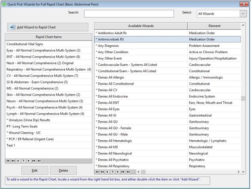Select Denies All Respiratory wizard
The height and width of the screenshot is (189, 251).
click(x=167, y=166)
